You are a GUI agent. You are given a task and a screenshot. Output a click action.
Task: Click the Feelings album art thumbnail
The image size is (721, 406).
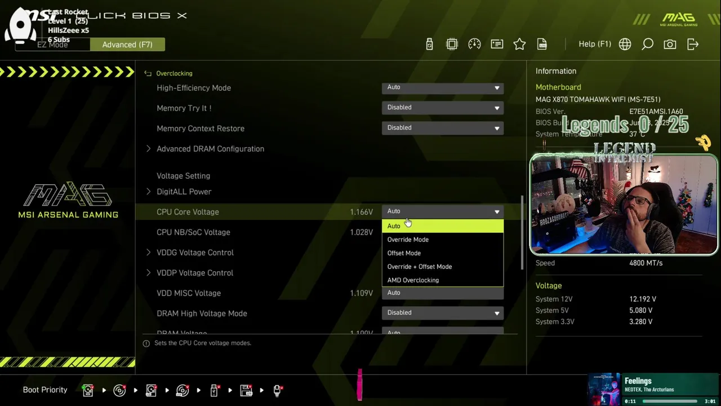604,389
